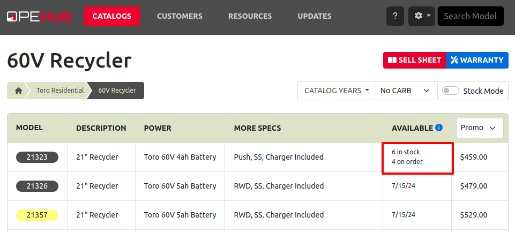Click the 60V Recycler page heading
The width and height of the screenshot is (515, 232).
(x=69, y=61)
